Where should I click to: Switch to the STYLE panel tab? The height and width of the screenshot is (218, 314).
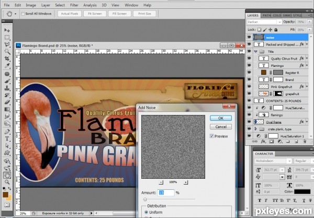pyautogui.click(x=297, y=15)
